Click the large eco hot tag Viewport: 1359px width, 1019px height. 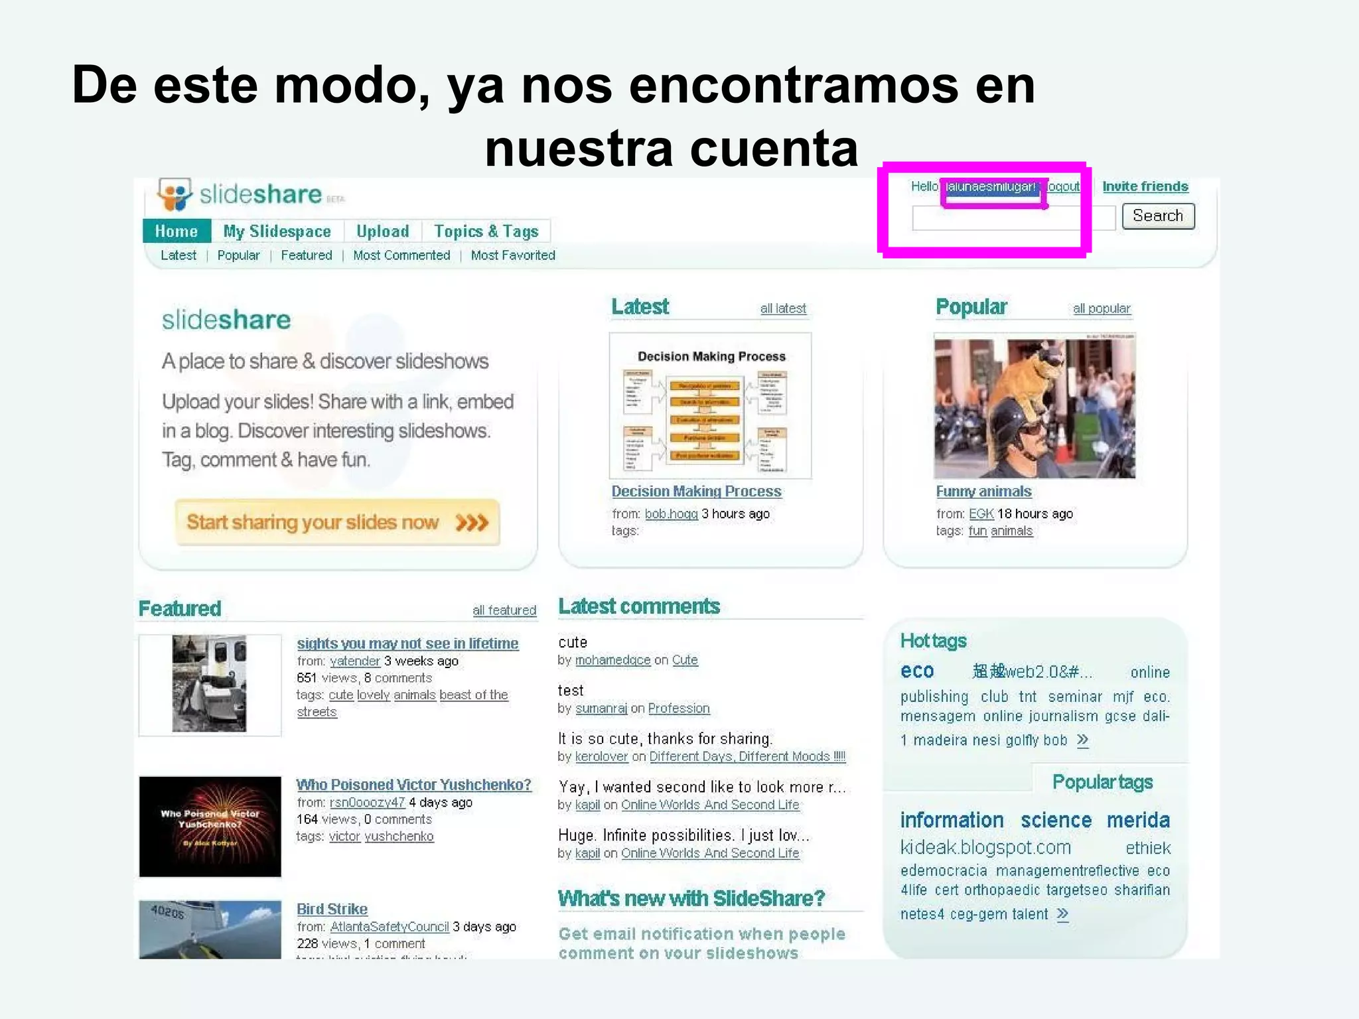click(x=917, y=671)
